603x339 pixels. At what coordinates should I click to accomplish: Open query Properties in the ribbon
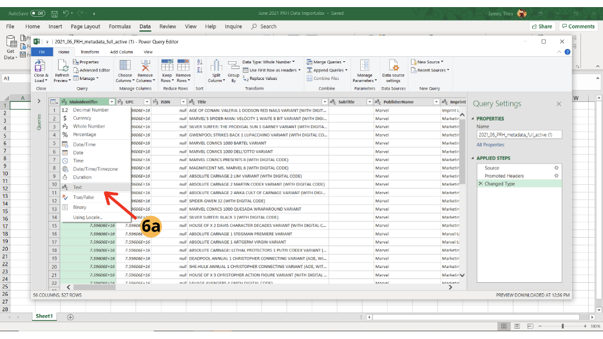point(86,62)
